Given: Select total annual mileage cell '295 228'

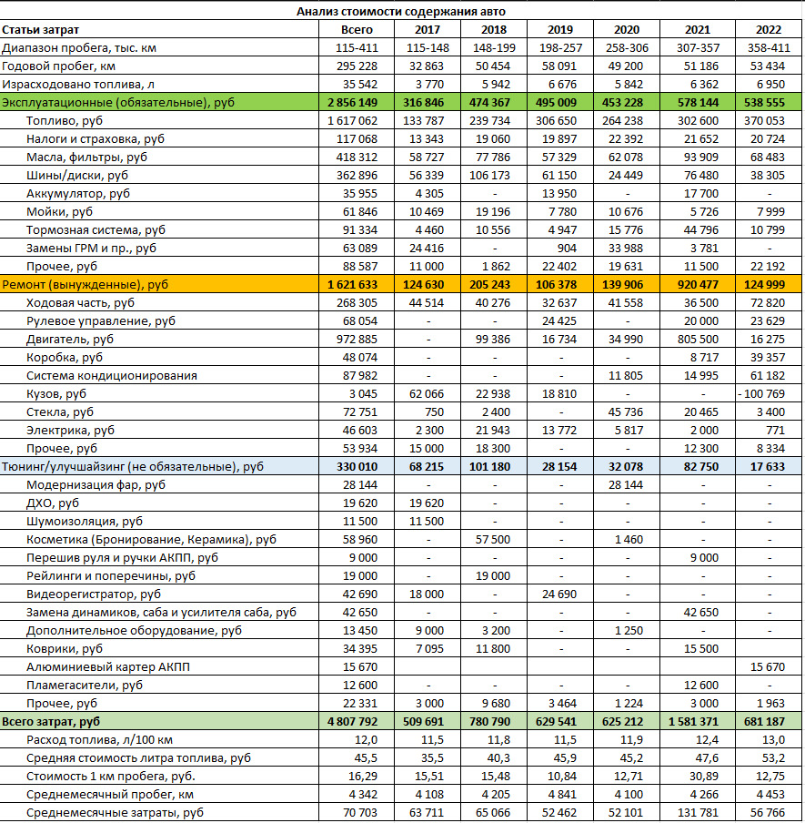Looking at the screenshot, I should tap(357, 66).
